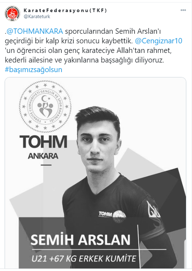Click the TOHM logo on the shirt chest

click(x=105, y=214)
